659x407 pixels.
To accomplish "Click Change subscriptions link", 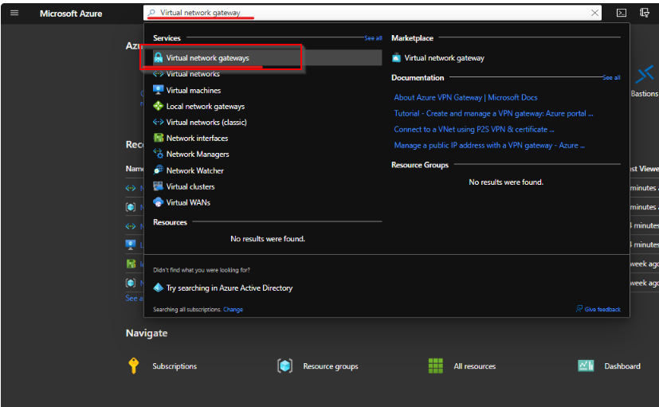I will click(x=233, y=310).
